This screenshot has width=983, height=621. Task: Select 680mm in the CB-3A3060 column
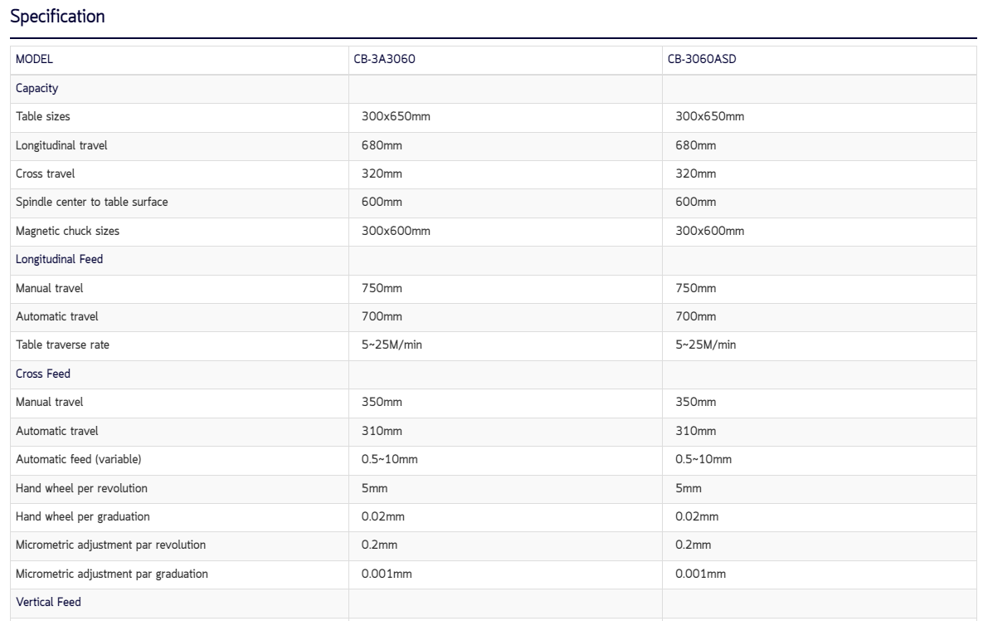(x=382, y=145)
